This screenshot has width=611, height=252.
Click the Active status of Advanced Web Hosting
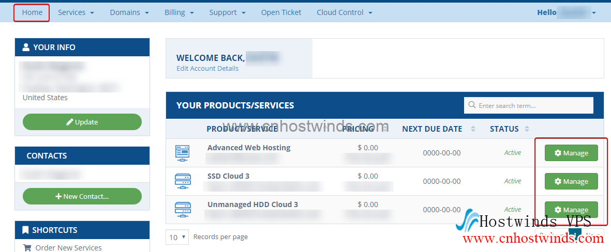coord(512,153)
